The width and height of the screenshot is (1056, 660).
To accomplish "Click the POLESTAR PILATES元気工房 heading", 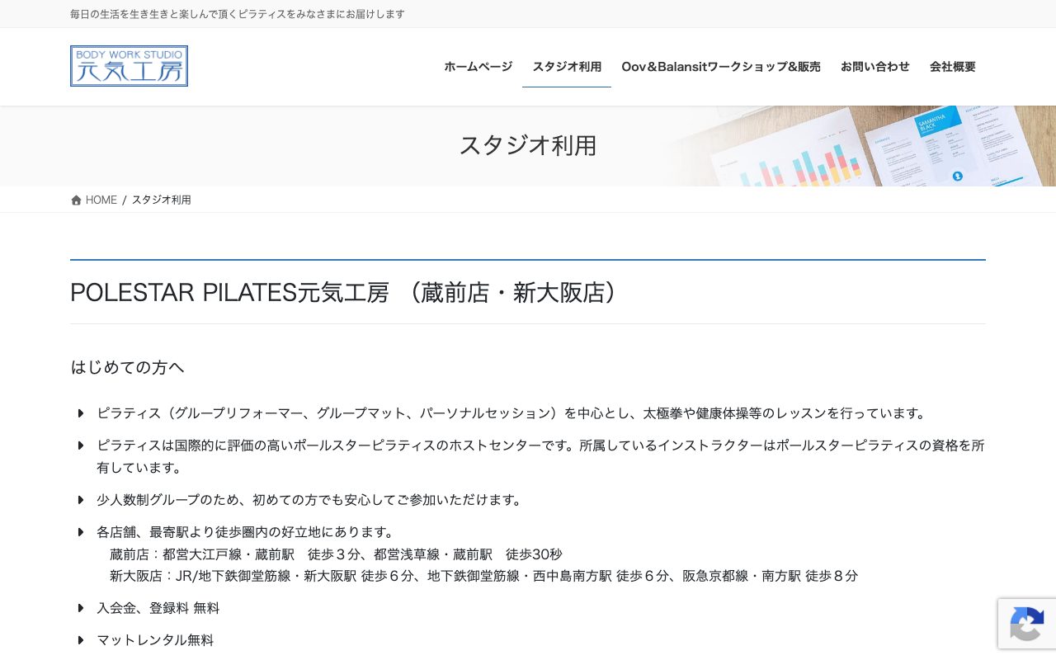I will [x=345, y=292].
